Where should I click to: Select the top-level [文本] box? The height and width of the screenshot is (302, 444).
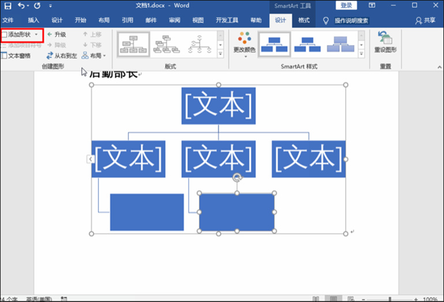pos(219,106)
